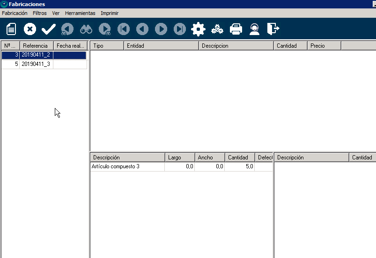Open search with the binoculars icon
Screen dimensions: 376x258
(86, 29)
